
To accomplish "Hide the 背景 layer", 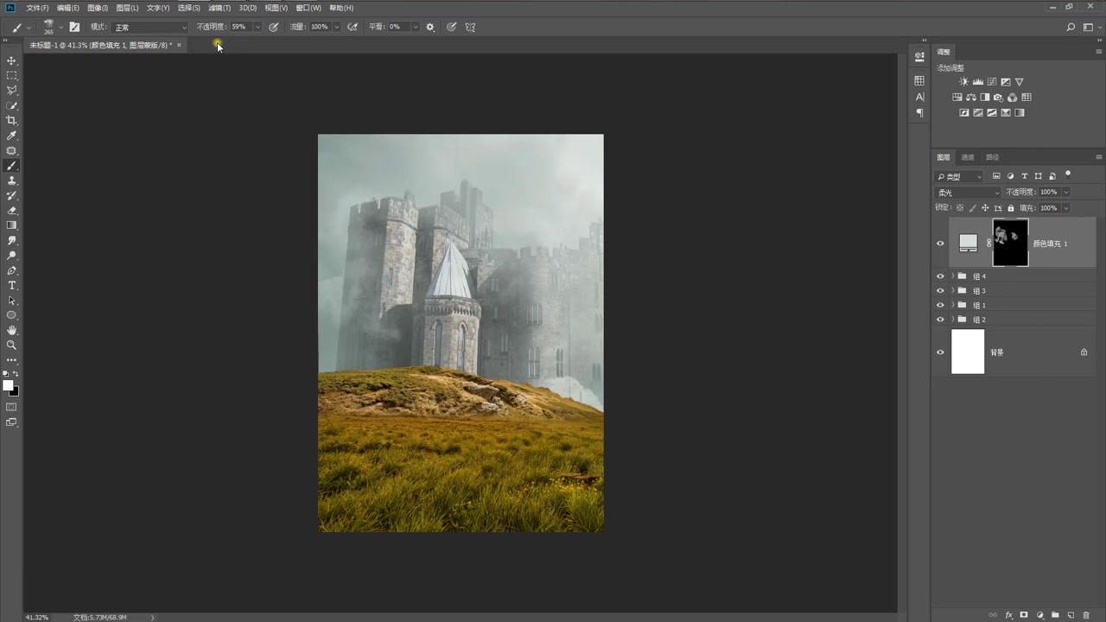I will (x=940, y=352).
